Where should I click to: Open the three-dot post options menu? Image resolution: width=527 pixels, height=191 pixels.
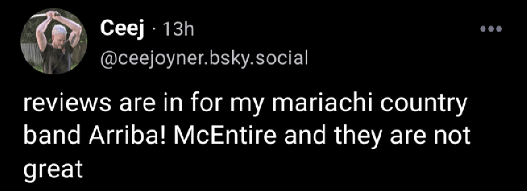pyautogui.click(x=491, y=30)
